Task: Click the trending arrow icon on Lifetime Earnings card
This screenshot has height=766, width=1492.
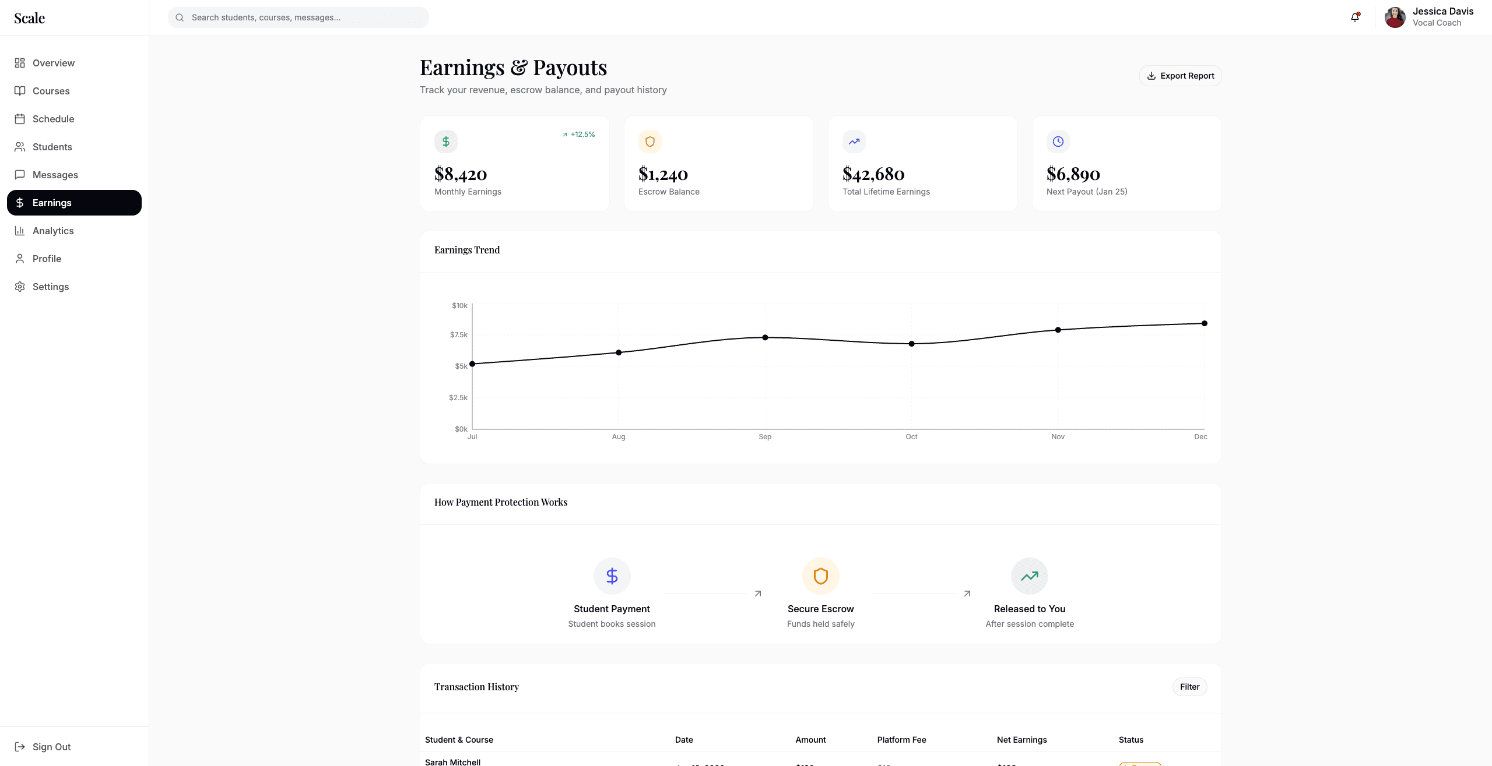Action: point(854,142)
